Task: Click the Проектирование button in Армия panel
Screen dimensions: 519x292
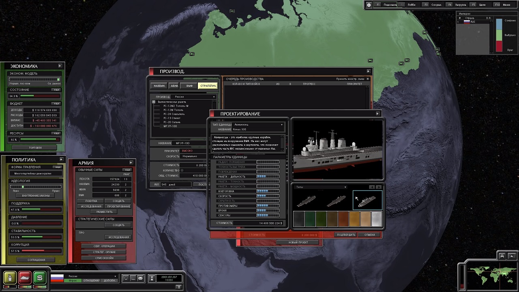Action: coord(118,206)
